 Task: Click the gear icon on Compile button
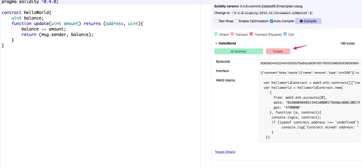[x=301, y=21]
